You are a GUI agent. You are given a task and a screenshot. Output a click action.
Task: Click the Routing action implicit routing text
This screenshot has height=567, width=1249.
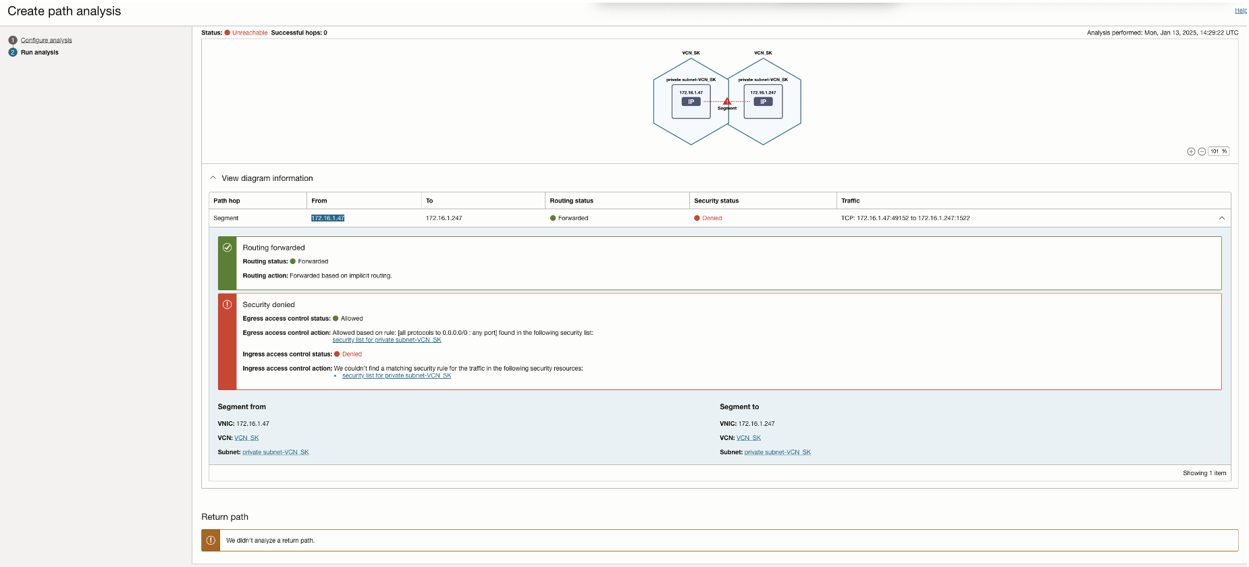click(x=341, y=276)
